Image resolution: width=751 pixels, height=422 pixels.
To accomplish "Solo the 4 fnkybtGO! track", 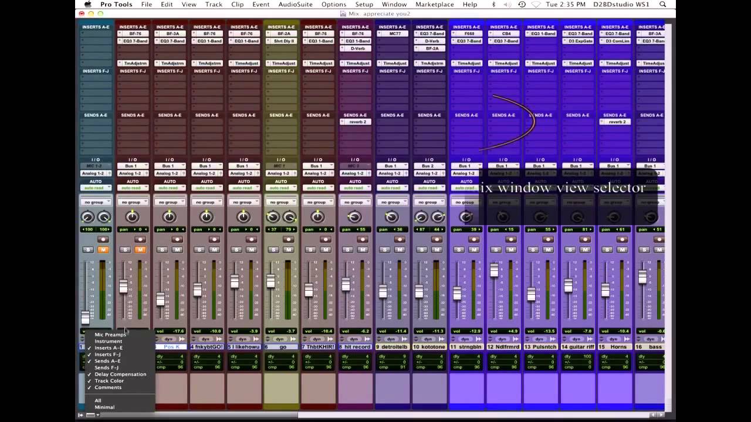I will tap(199, 250).
